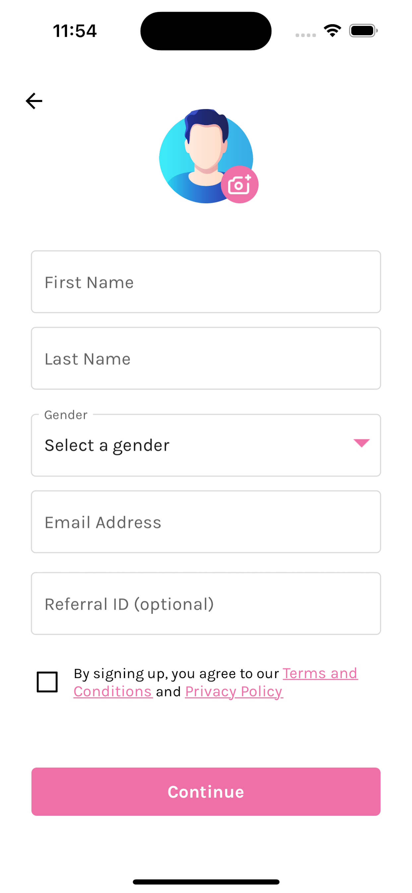This screenshot has width=412, height=893.
Task: Tap the Last Name input field
Action: coord(206,358)
